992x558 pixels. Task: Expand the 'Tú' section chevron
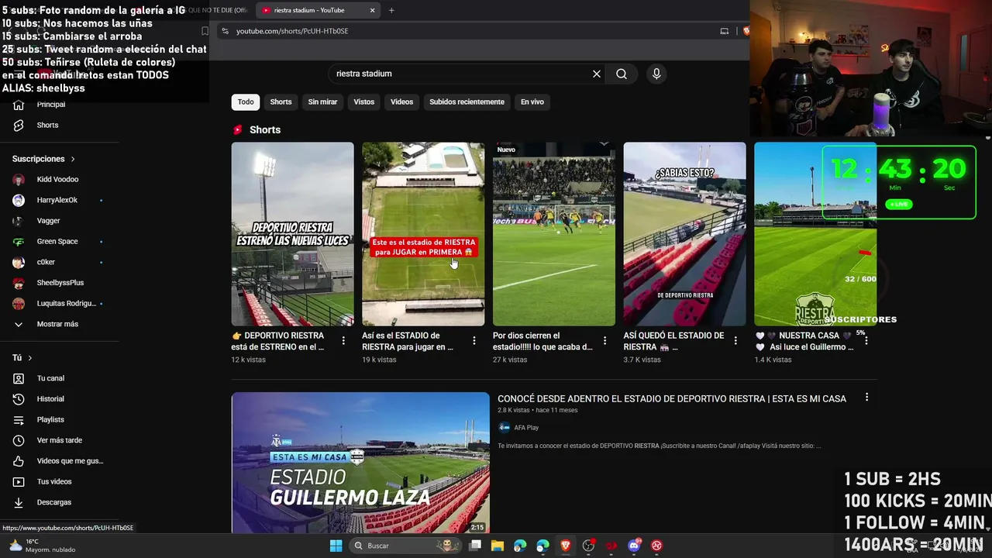click(30, 358)
